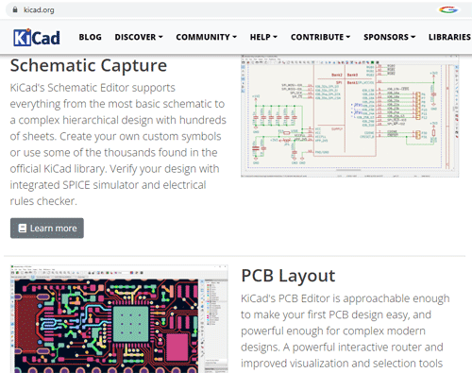Click the kicad.org address bar URL

[39, 10]
